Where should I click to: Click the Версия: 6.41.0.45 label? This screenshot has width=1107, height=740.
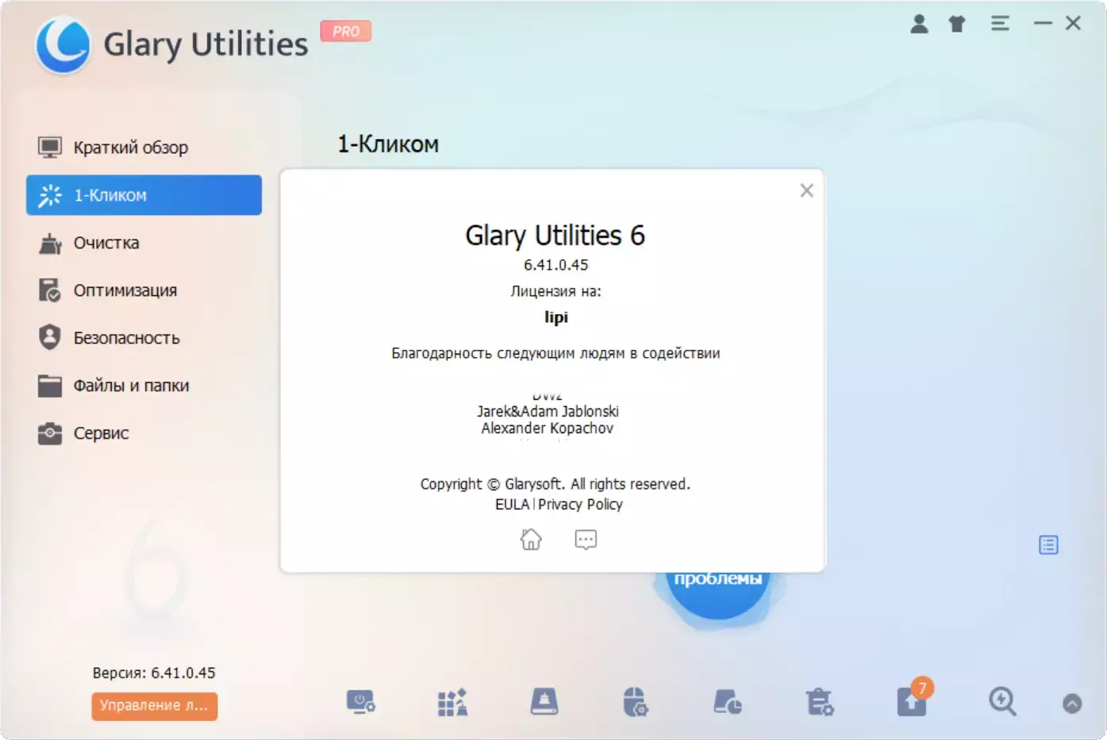coord(154,673)
